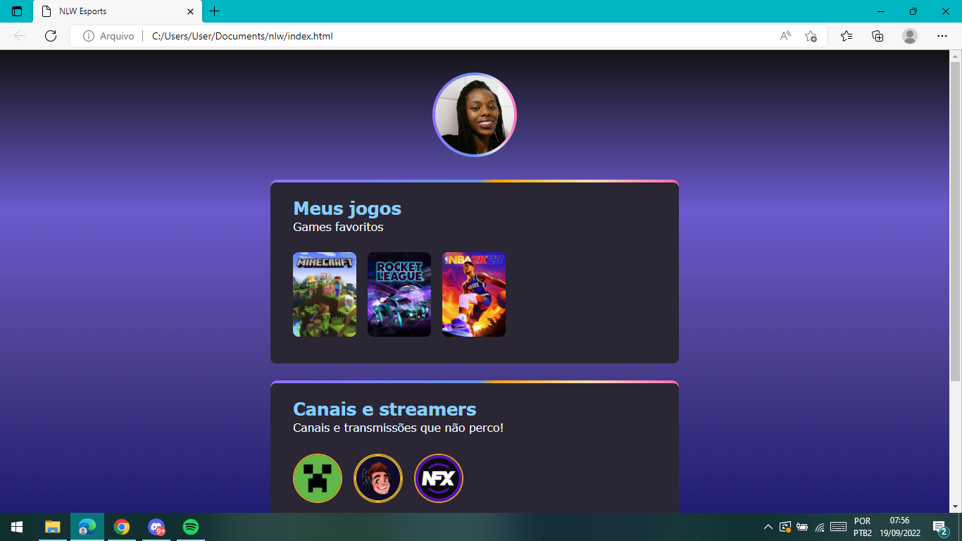Open the Collections icon in the browser toolbar

877,36
